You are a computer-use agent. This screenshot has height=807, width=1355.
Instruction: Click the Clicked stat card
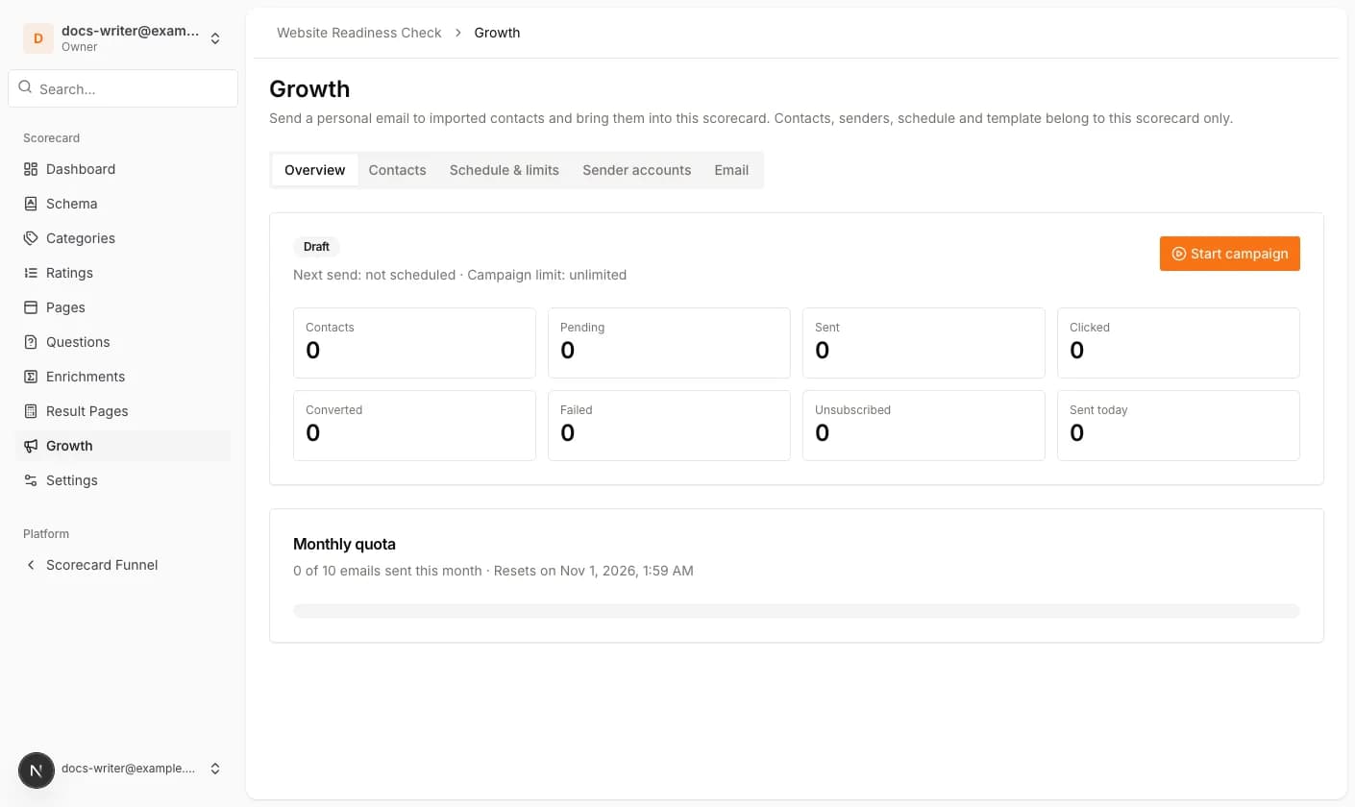coord(1178,343)
